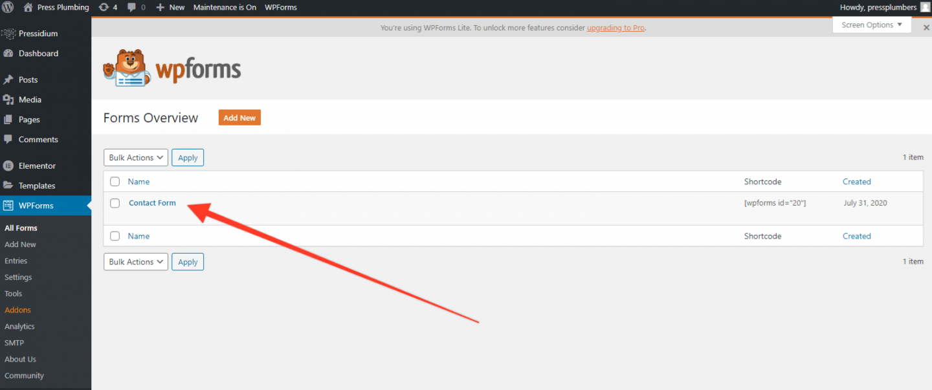This screenshot has height=390, width=932.
Task: Open the About Us submenu item
Action: 20,359
